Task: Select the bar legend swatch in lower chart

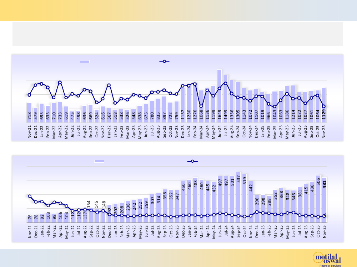Action: point(99,161)
